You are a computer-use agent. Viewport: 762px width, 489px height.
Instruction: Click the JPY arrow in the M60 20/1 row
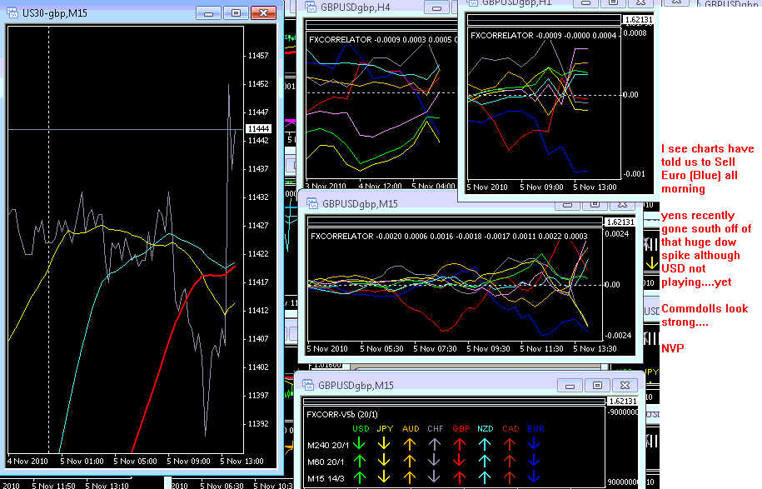pos(385,461)
